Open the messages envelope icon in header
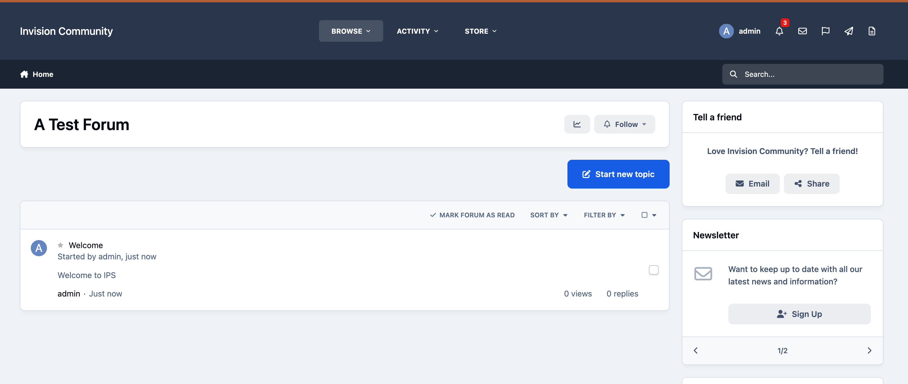This screenshot has height=384, width=908. pyautogui.click(x=803, y=31)
